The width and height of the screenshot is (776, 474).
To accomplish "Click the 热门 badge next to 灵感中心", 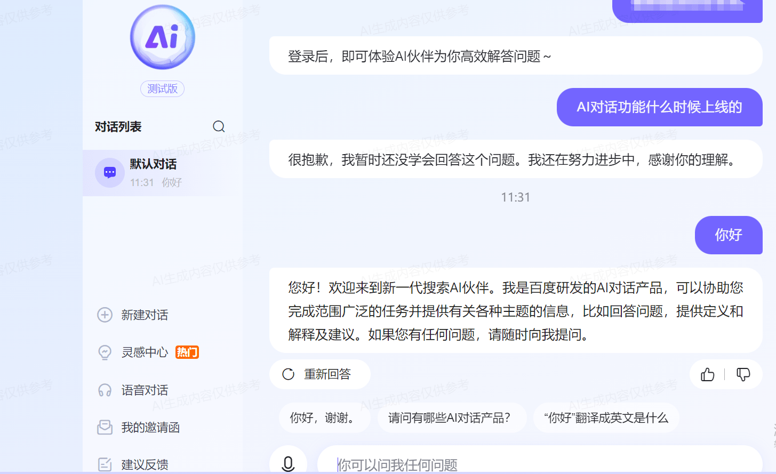I will (187, 352).
